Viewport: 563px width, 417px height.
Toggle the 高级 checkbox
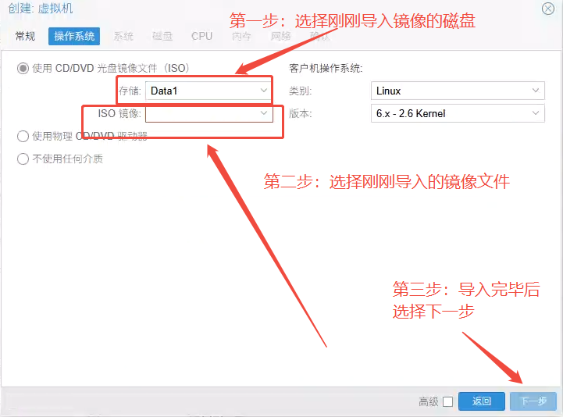[447, 401]
